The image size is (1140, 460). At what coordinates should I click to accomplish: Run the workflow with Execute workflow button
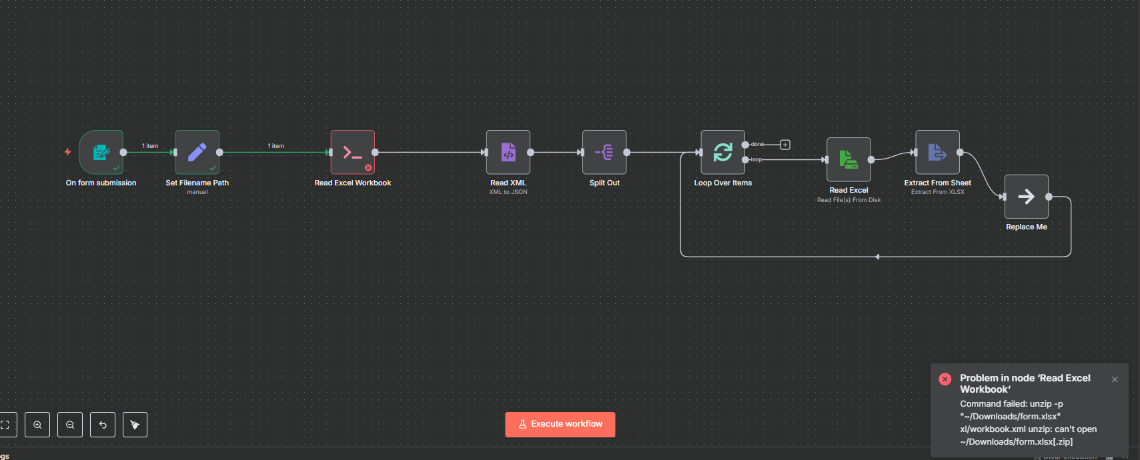[560, 425]
